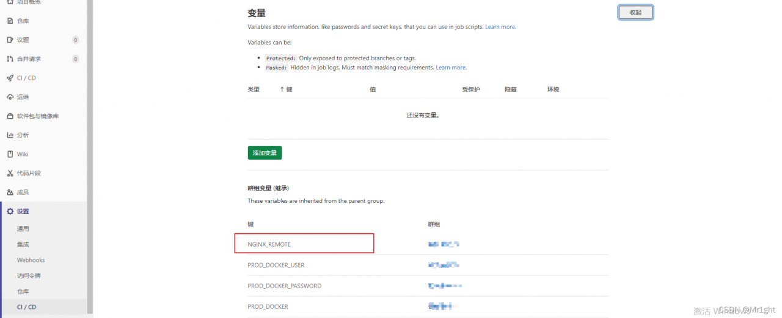
Task: Open the CI / CD rocket icon
Action: click(10, 78)
